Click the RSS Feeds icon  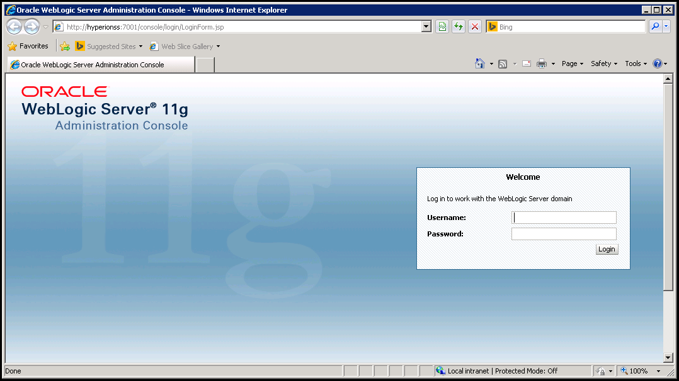click(x=503, y=64)
